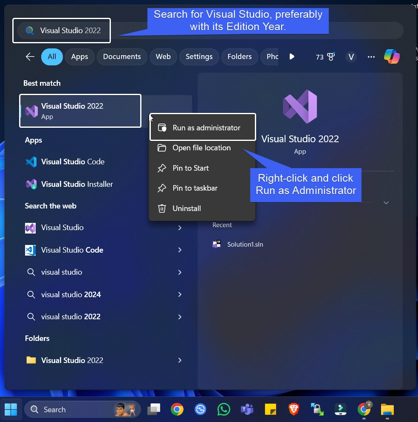
Task: Click the Visual Studio Code app icon
Action: click(x=31, y=162)
